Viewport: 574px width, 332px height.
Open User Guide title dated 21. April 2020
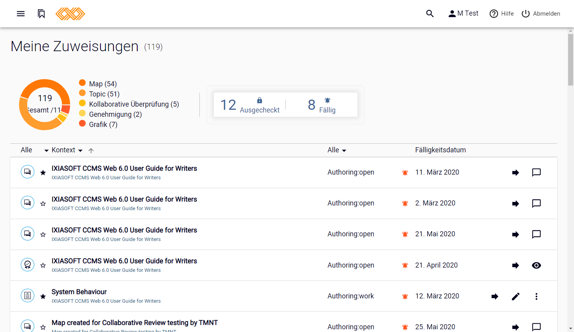tap(124, 261)
